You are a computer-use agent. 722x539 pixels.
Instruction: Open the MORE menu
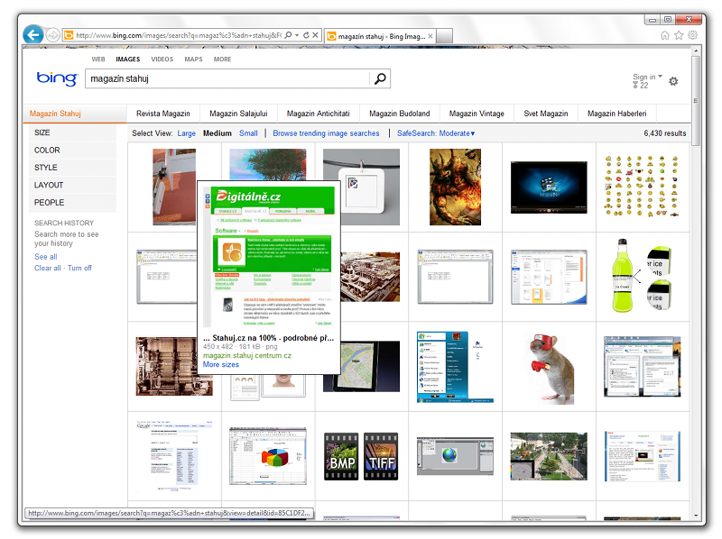[222, 59]
